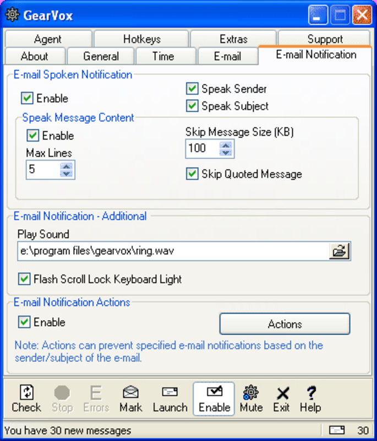Screen dimensions: 377x441
Task: Click the envelope icon in status bar
Action: click(337, 431)
